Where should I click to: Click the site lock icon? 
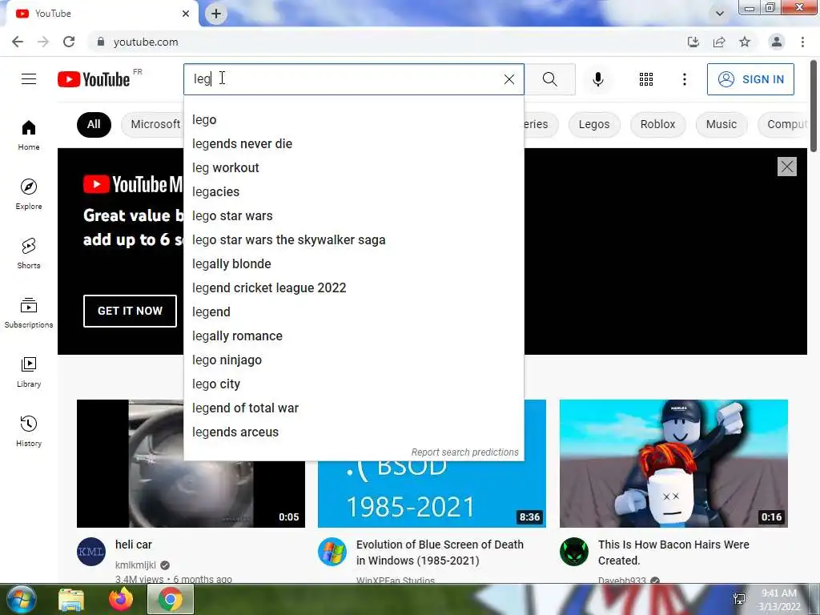tap(101, 42)
